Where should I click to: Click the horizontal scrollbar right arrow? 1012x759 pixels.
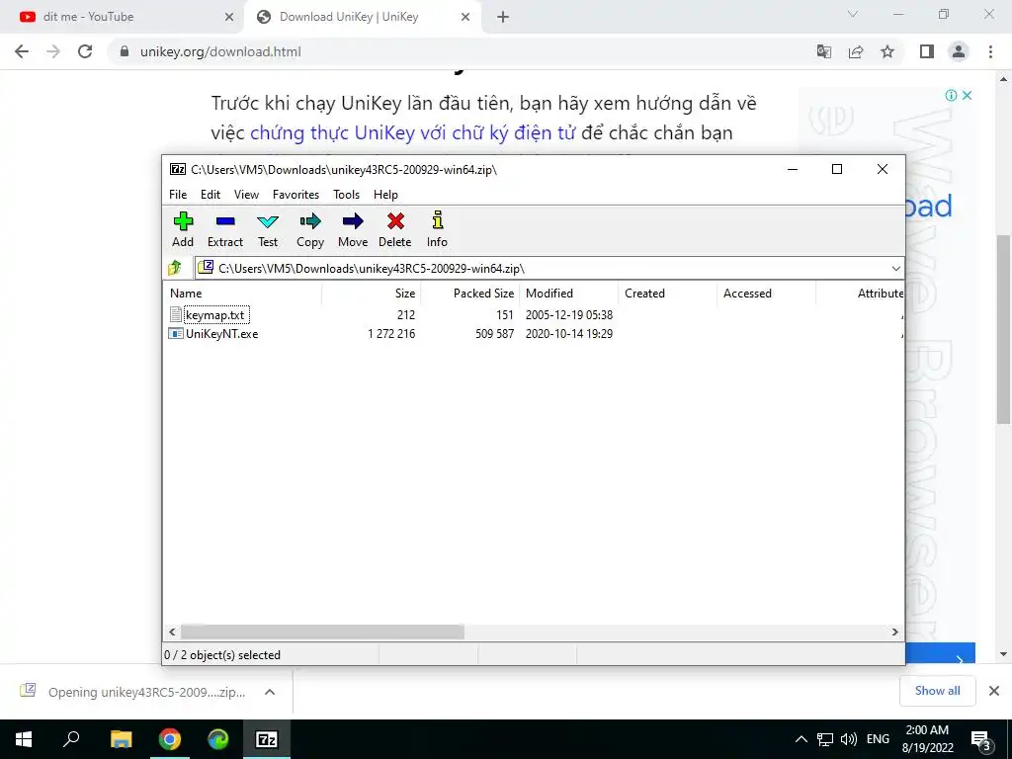[x=894, y=632]
